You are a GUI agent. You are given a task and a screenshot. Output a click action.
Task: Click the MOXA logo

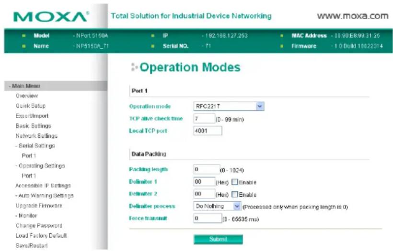(51, 17)
